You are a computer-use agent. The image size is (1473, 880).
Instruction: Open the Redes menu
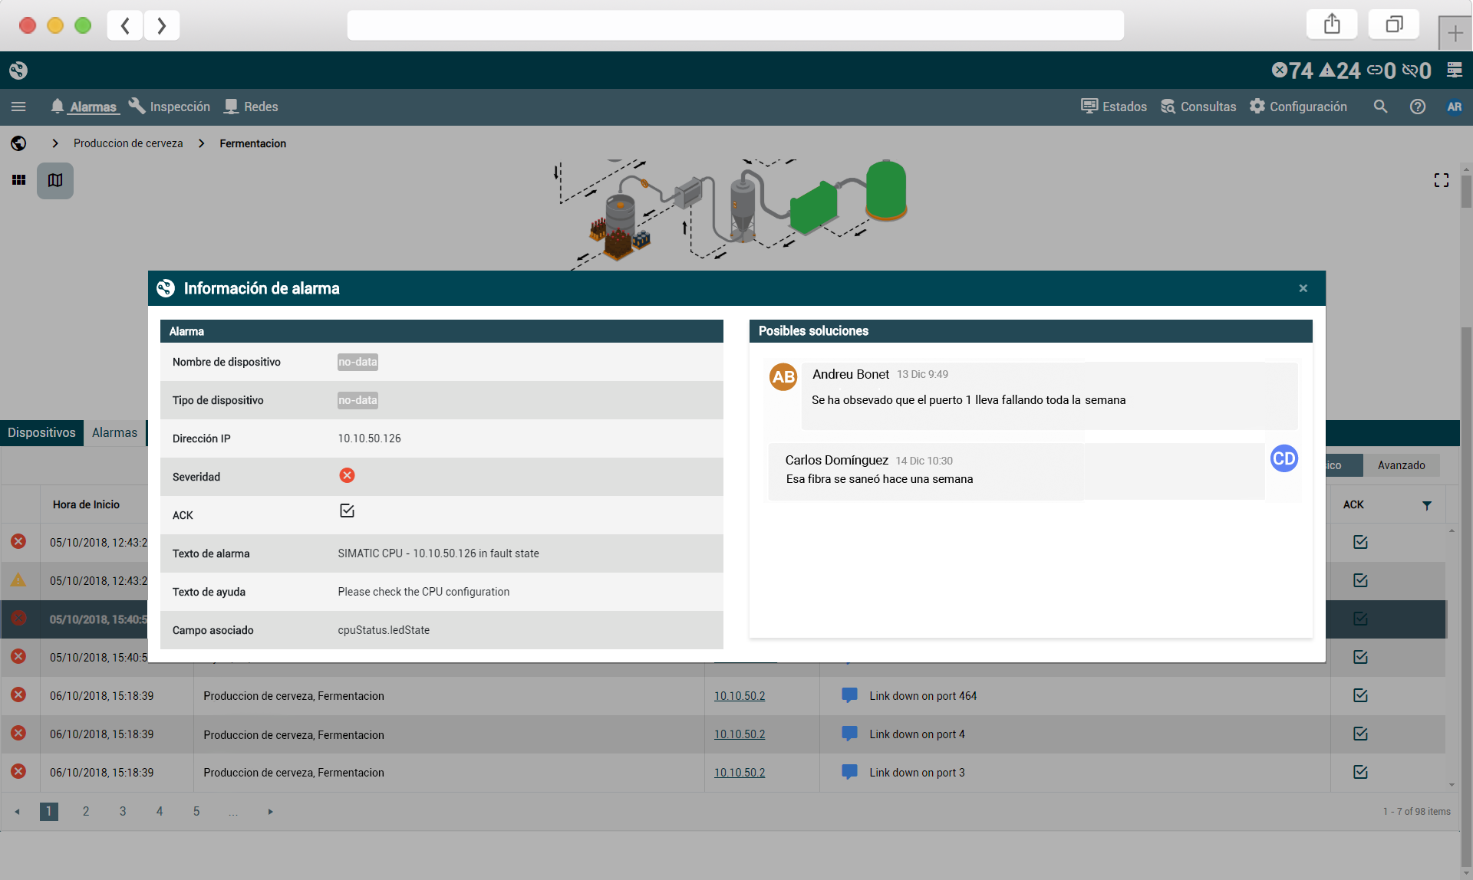tap(251, 107)
